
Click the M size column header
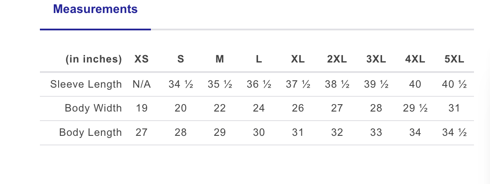220,59
